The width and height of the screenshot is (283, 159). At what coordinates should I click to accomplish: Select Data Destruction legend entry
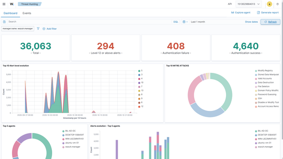tap(264, 83)
